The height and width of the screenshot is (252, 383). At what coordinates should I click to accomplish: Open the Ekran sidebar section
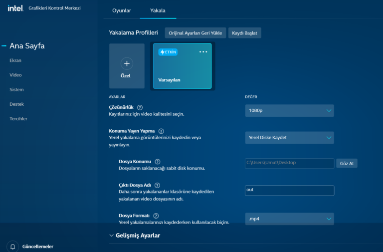click(x=15, y=60)
